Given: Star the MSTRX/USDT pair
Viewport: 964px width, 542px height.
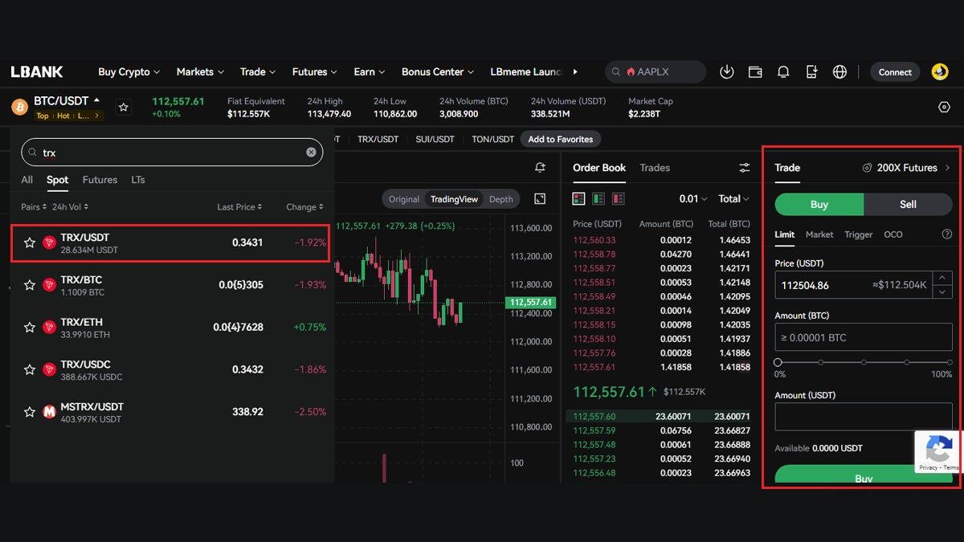Looking at the screenshot, I should click(x=30, y=412).
